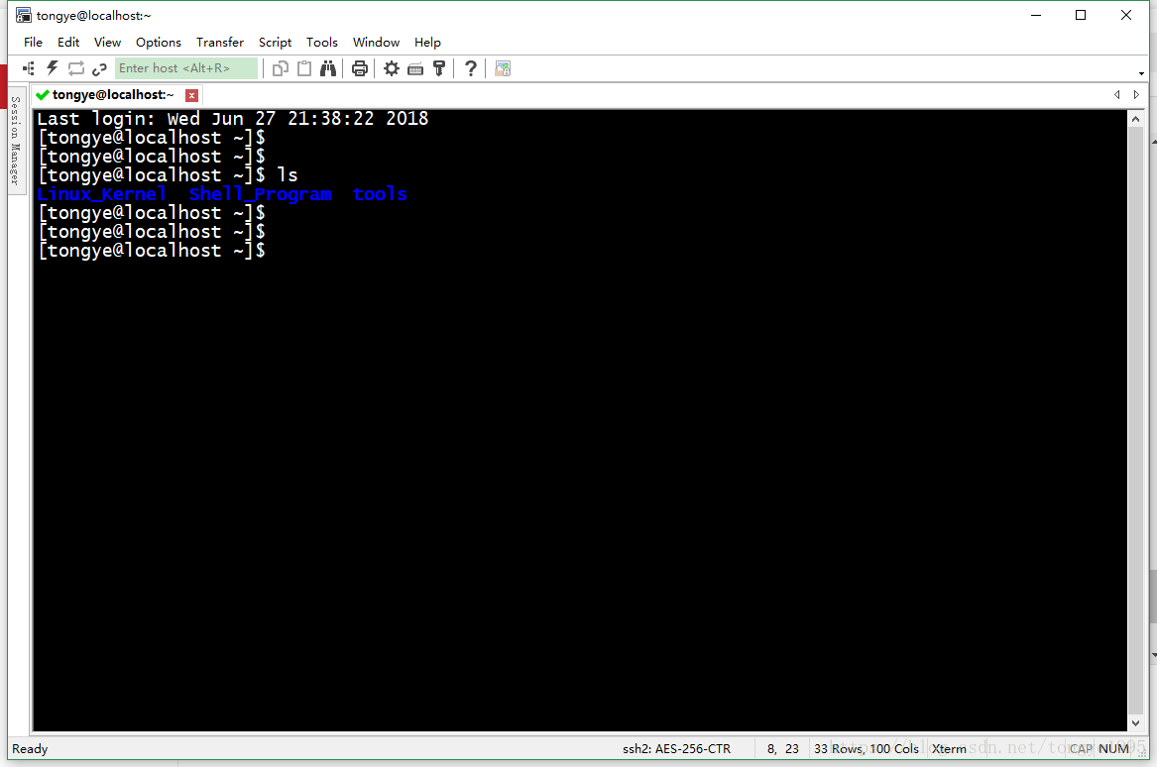Open Help question mark icon
The image size is (1157, 767).
click(471, 68)
